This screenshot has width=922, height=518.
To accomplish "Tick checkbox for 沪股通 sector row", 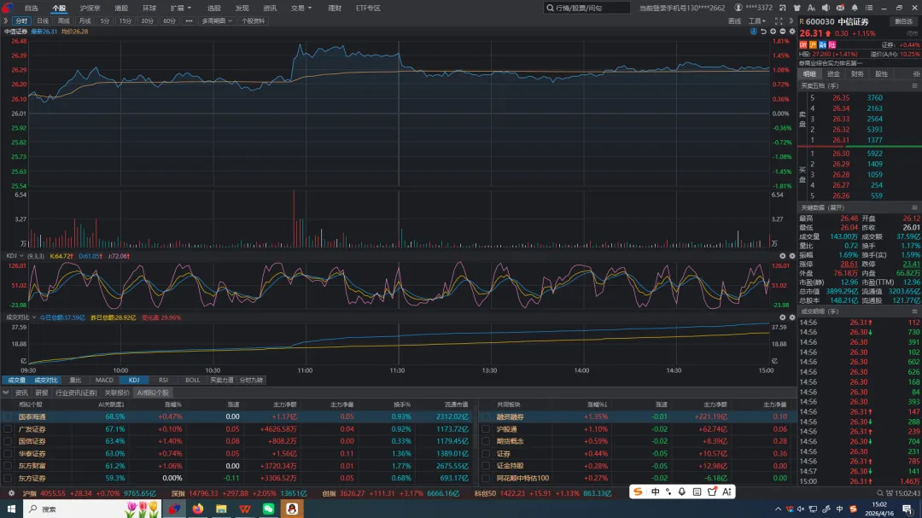I will pos(486,428).
